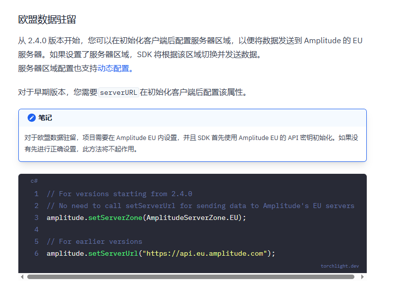This screenshot has height=285, width=397.
Task: Click line number 6 in code block
Action: 37,253
